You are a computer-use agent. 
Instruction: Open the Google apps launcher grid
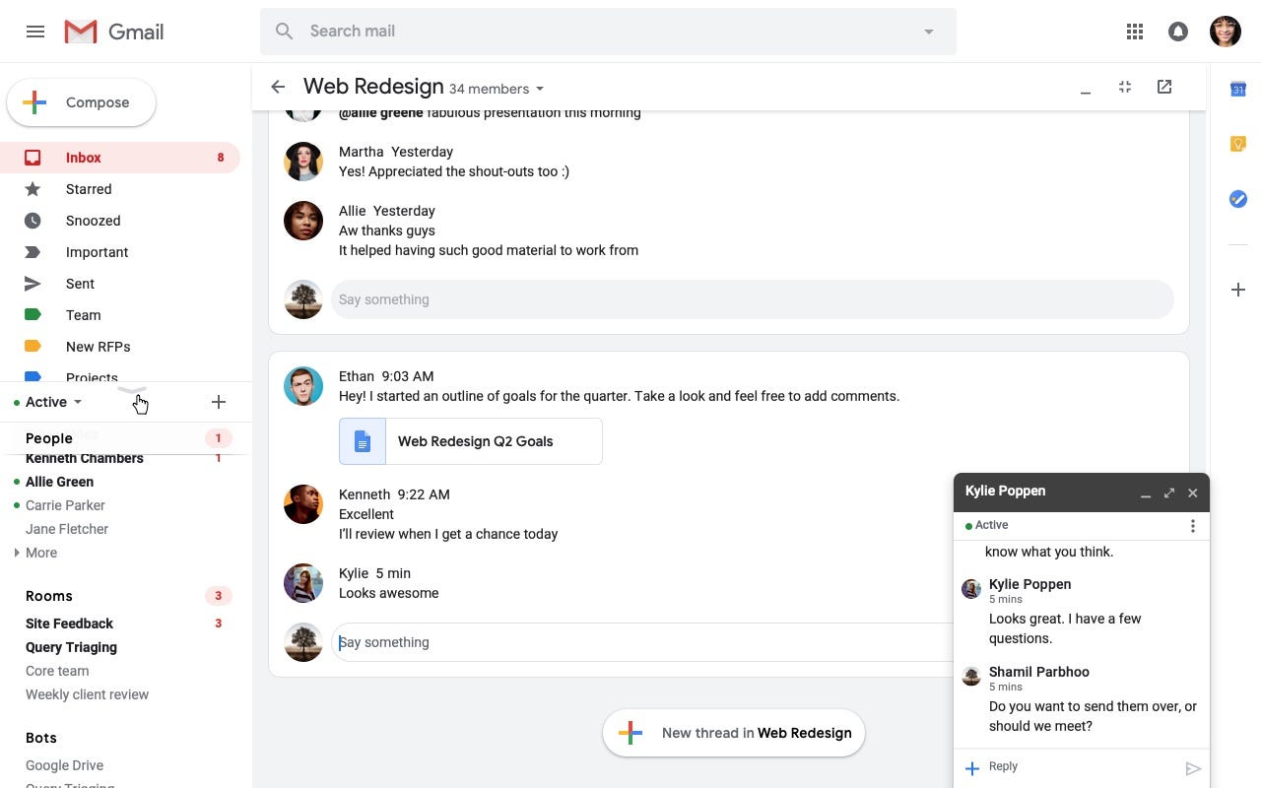1135,31
